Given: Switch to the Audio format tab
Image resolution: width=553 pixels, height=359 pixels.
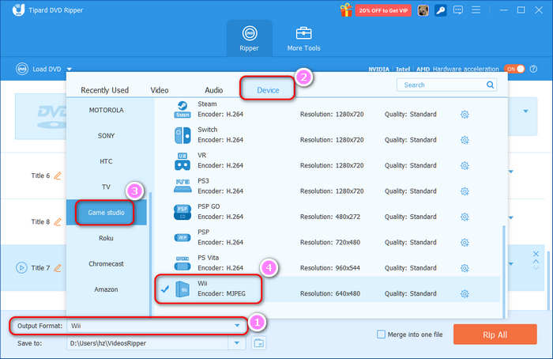Looking at the screenshot, I should (214, 90).
